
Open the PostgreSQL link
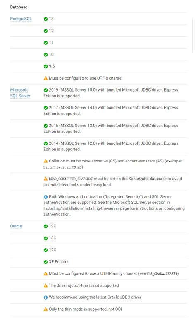[x=21, y=19]
